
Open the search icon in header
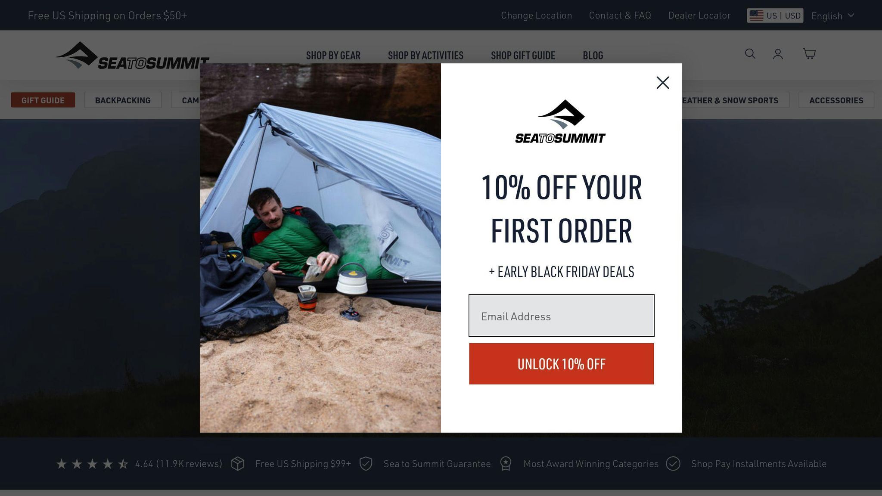[x=750, y=54]
